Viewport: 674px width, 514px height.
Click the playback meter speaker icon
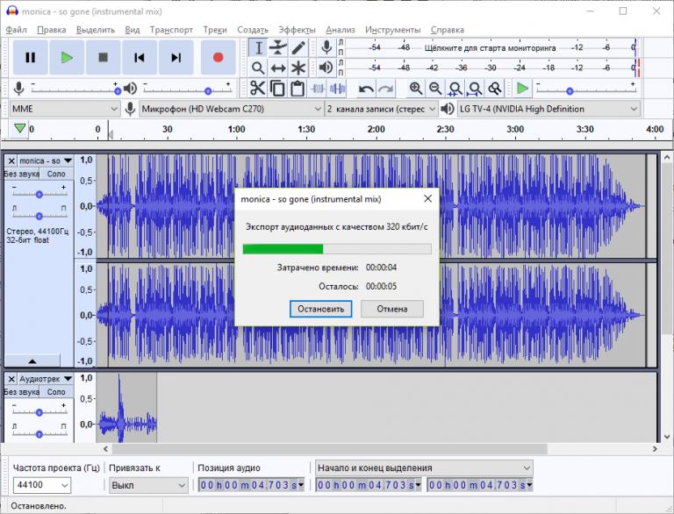tap(326, 68)
